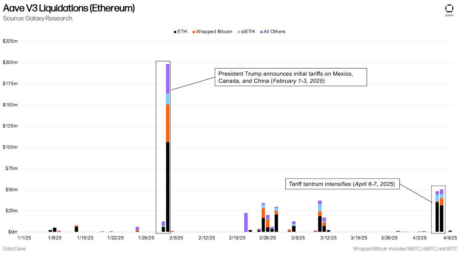The width and height of the screenshot is (463, 255).
Task: Click the Data: Dune footer text
Action: click(14, 249)
